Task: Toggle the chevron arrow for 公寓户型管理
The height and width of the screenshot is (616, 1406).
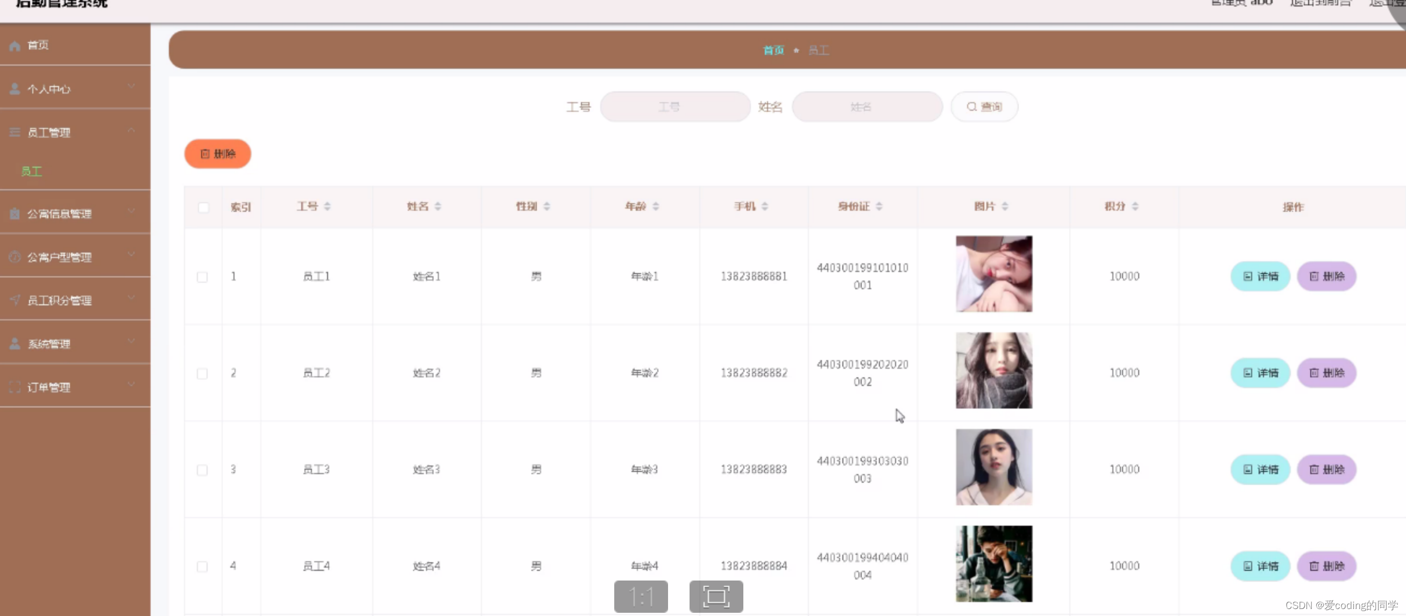Action: click(131, 255)
